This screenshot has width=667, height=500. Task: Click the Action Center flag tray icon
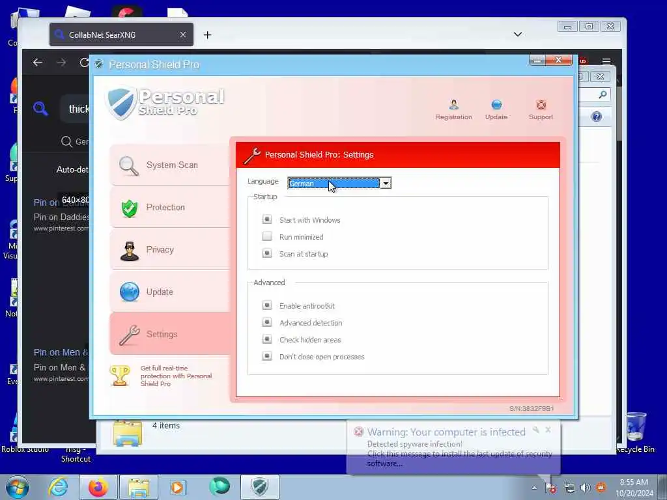(x=551, y=488)
